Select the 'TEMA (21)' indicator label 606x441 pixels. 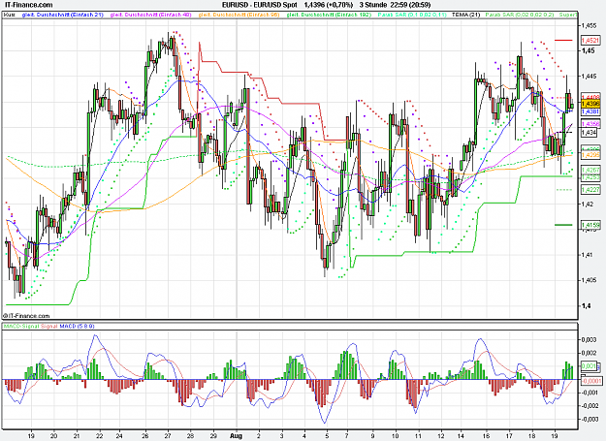[x=465, y=15]
